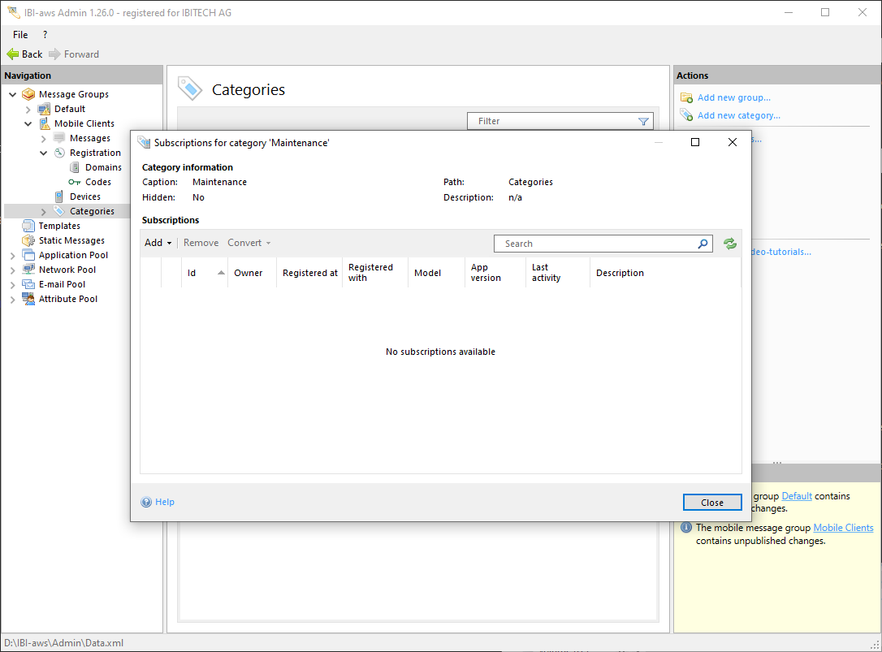Expand the Application Pool node
Viewport: 882px width, 652px height.
click(13, 255)
